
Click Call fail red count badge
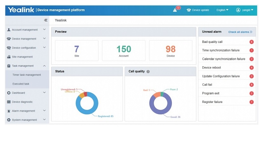[252, 85]
